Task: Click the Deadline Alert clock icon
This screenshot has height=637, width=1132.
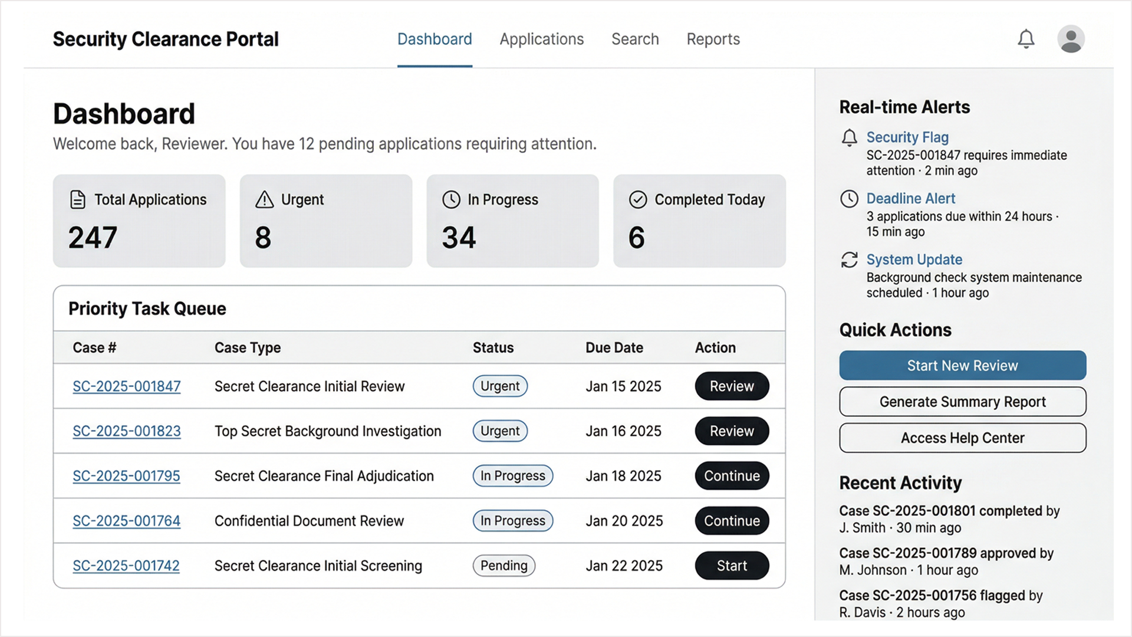Action: tap(849, 199)
